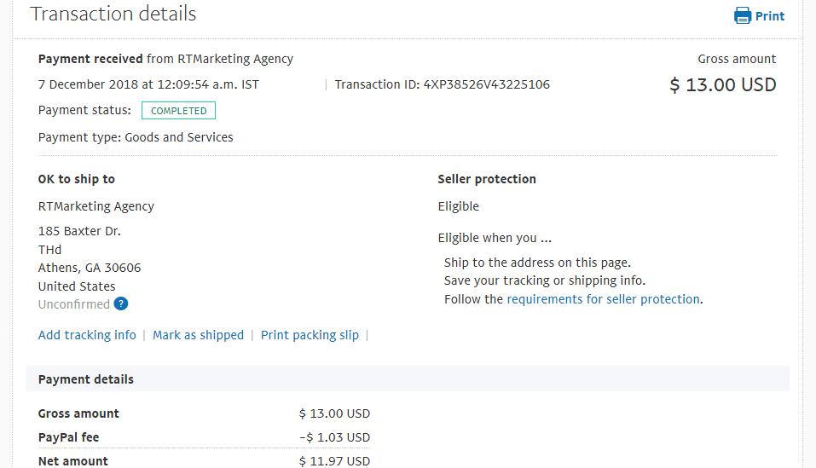Click the printer icon
The height and width of the screenshot is (468, 816).
pos(742,15)
